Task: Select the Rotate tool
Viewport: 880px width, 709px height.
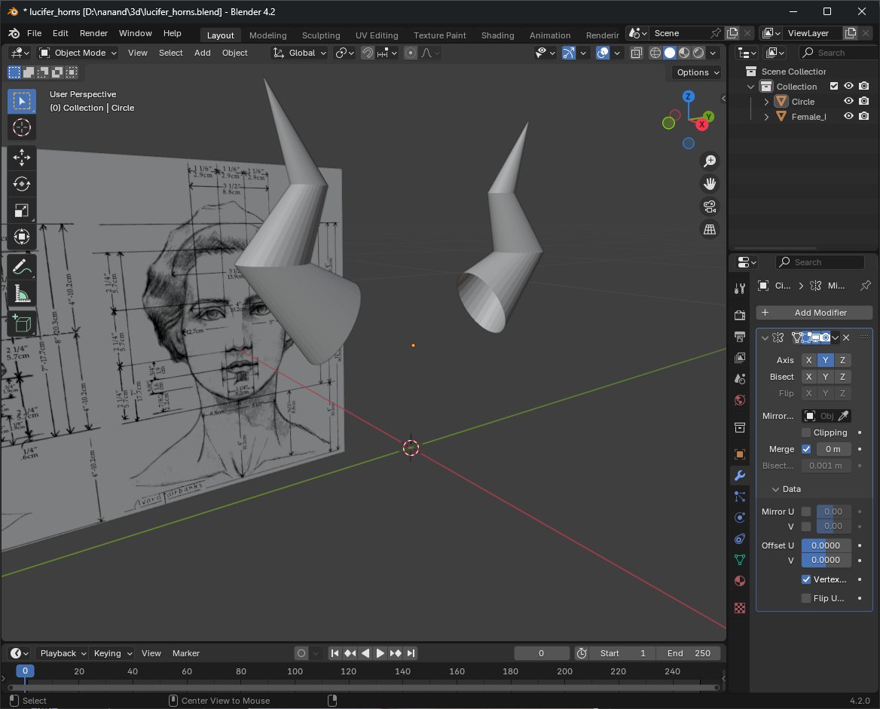Action: (22, 184)
